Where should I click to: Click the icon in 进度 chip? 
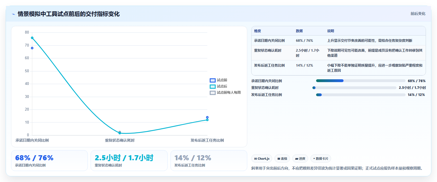tap(296, 159)
